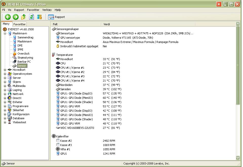Click the up-one-level arrow icon
The image size is (243, 167).
24,17
